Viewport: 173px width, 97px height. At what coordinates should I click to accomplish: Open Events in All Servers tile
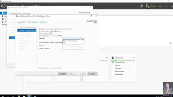117,65
